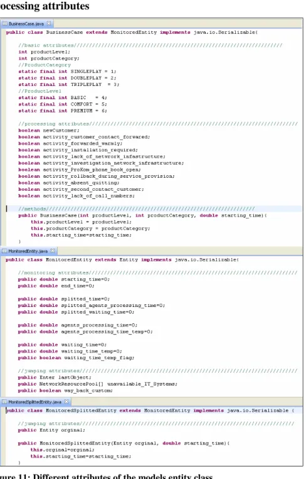Click the '//basic attributes' comment line
The height and width of the screenshot is (479, 306).
150,45
